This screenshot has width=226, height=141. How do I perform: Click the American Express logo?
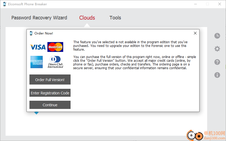36,62
